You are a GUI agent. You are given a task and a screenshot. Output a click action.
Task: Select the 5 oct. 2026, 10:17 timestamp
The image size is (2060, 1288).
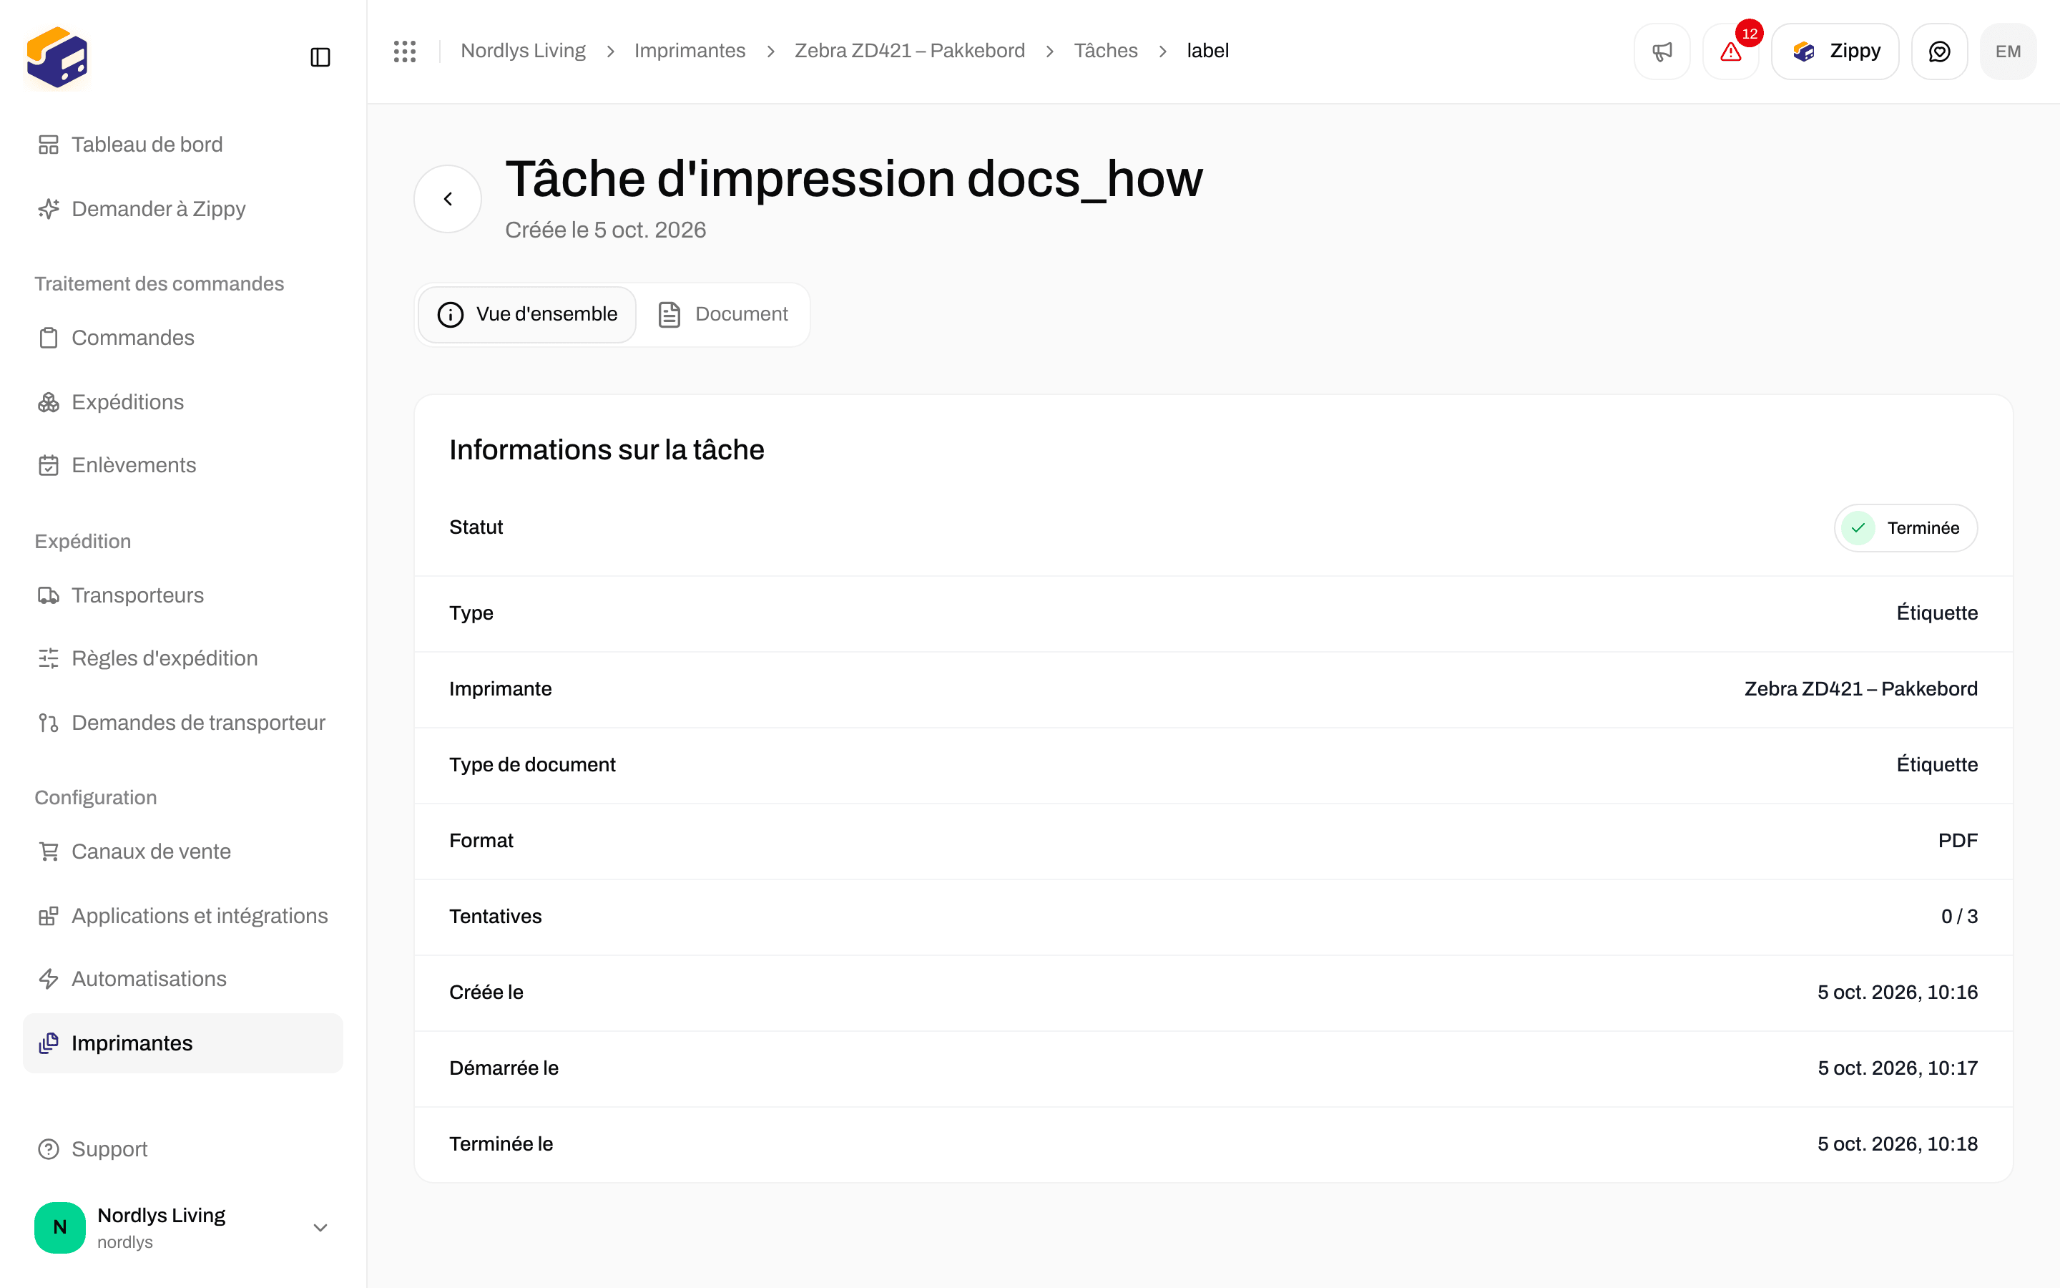(1898, 1068)
